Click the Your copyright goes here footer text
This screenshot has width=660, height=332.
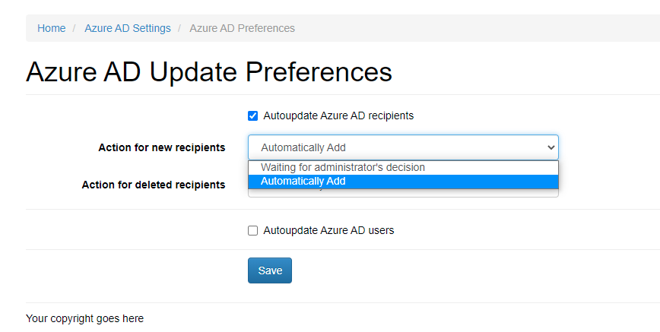(x=84, y=318)
